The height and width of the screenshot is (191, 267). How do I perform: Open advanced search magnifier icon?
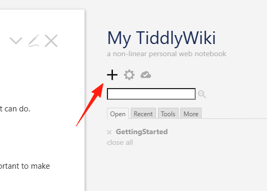point(202,94)
